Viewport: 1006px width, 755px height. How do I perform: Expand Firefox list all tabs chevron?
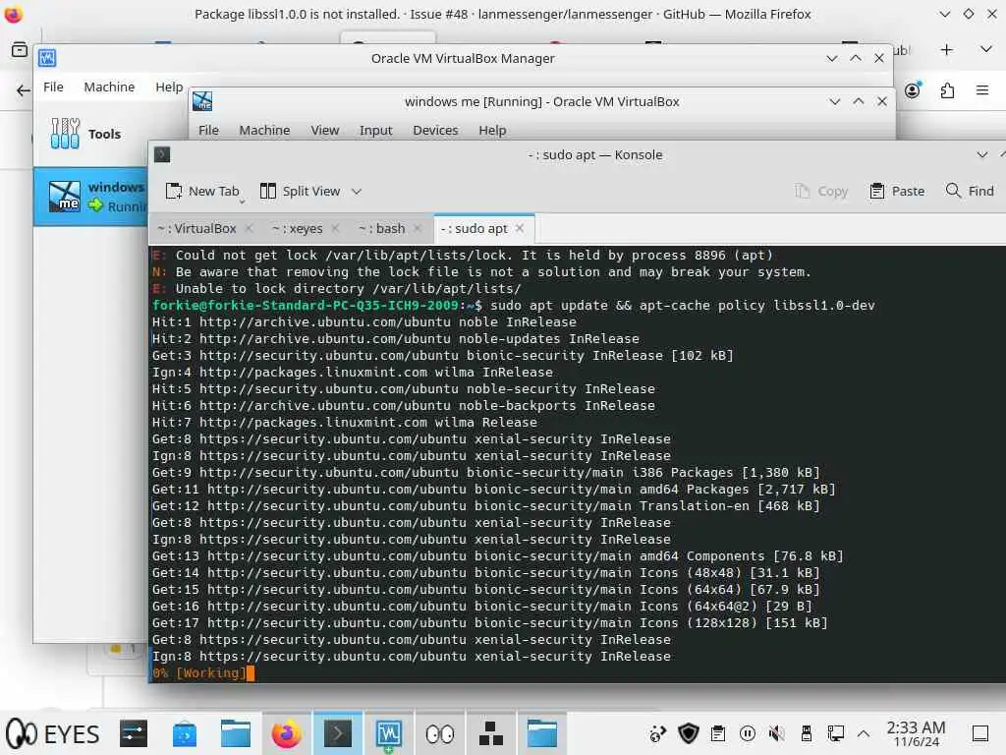click(986, 49)
